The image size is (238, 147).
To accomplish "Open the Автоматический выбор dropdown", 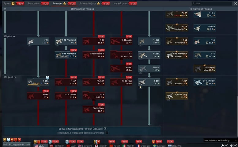I will 219,140.
